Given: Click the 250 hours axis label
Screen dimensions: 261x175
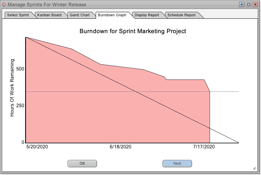Looking at the screenshot, I should point(20,106).
